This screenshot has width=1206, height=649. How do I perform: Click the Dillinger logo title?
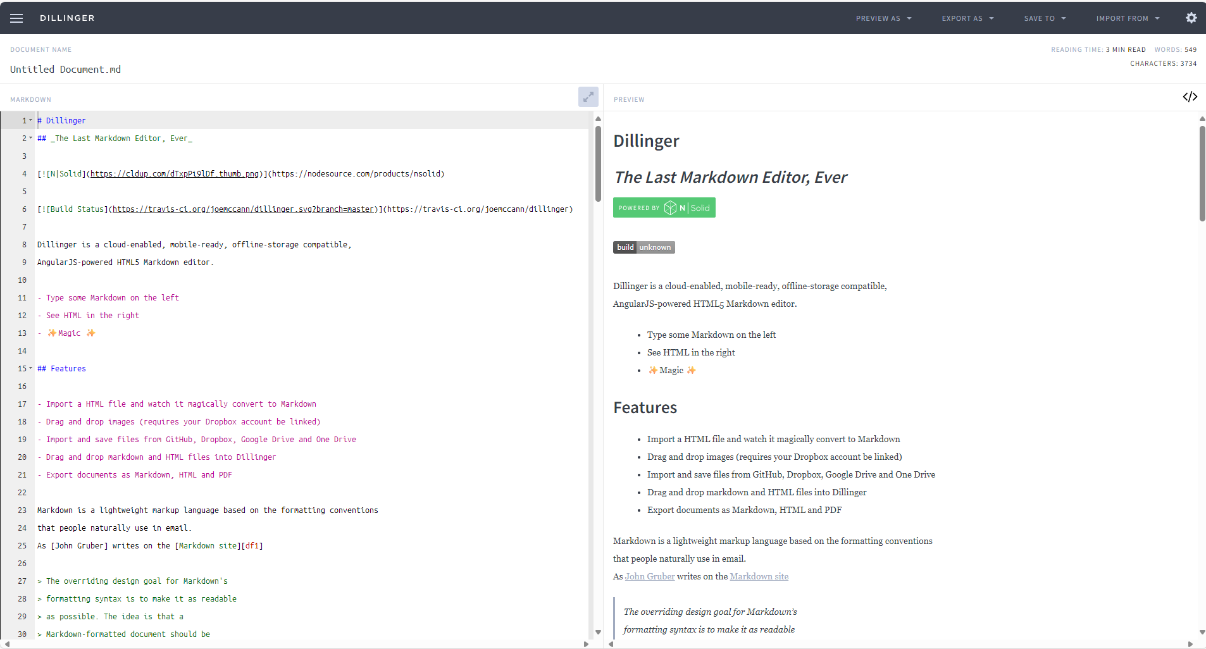[x=67, y=18]
